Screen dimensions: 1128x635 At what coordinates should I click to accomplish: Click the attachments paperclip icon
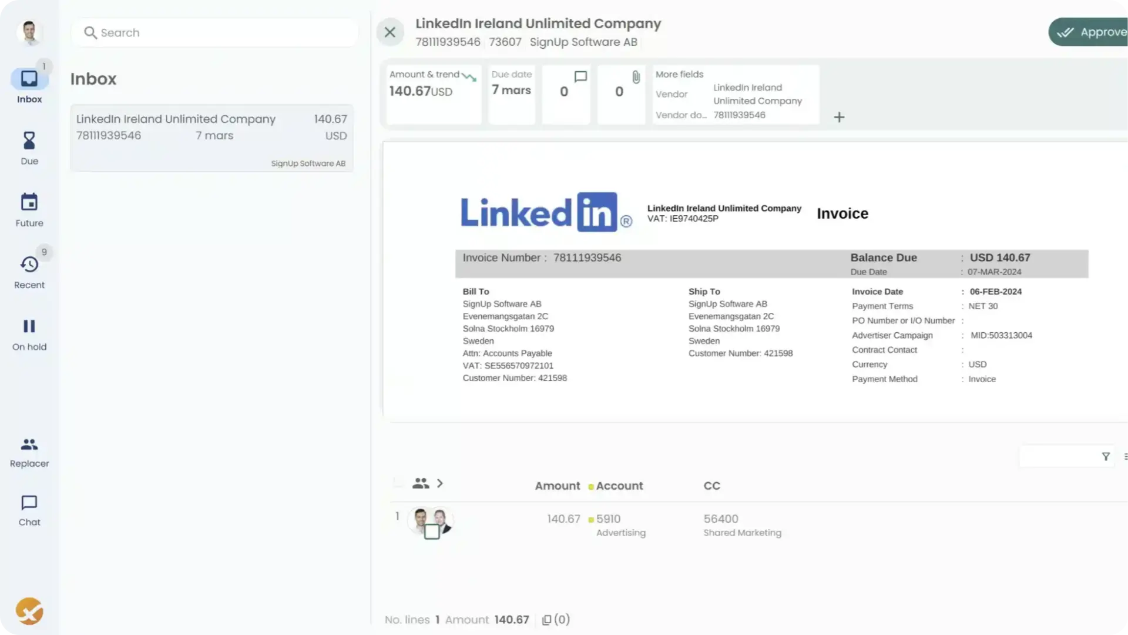coord(636,77)
